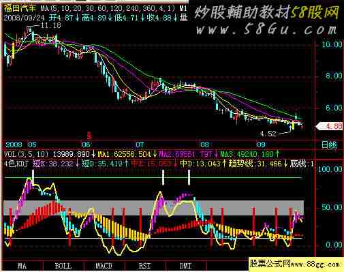Image resolution: width=344 pixels, height=272 pixels.
Task: Click the 趋势线 value label
Action: 257,164
